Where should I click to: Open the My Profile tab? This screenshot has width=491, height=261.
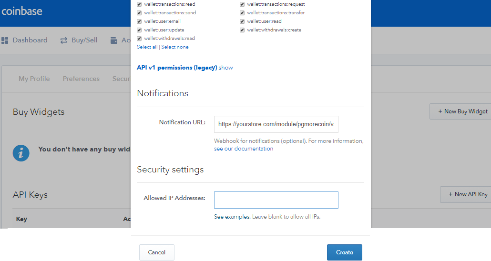coord(34,79)
